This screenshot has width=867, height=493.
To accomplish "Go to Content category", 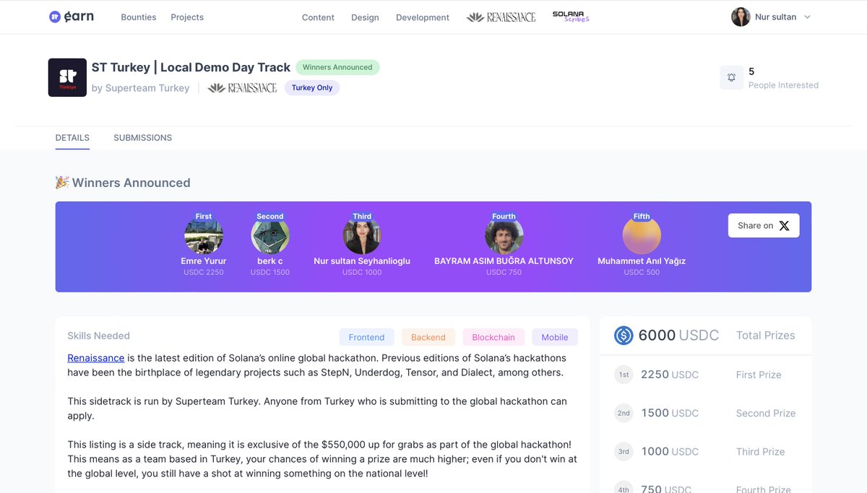I will (x=318, y=17).
